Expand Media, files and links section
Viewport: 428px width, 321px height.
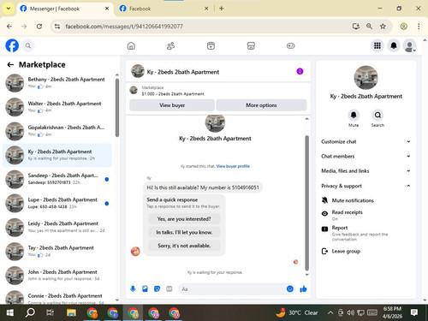click(x=366, y=171)
